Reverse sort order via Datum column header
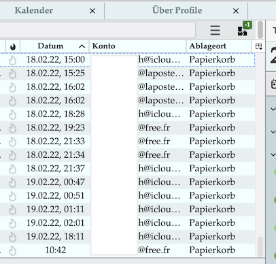Viewport: 276px width, 264px height. pyautogui.click(x=54, y=46)
